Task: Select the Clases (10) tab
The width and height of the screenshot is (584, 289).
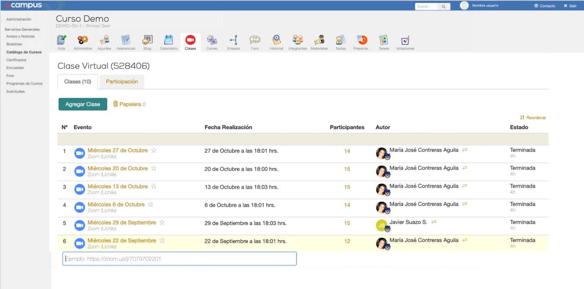Action: pos(78,82)
